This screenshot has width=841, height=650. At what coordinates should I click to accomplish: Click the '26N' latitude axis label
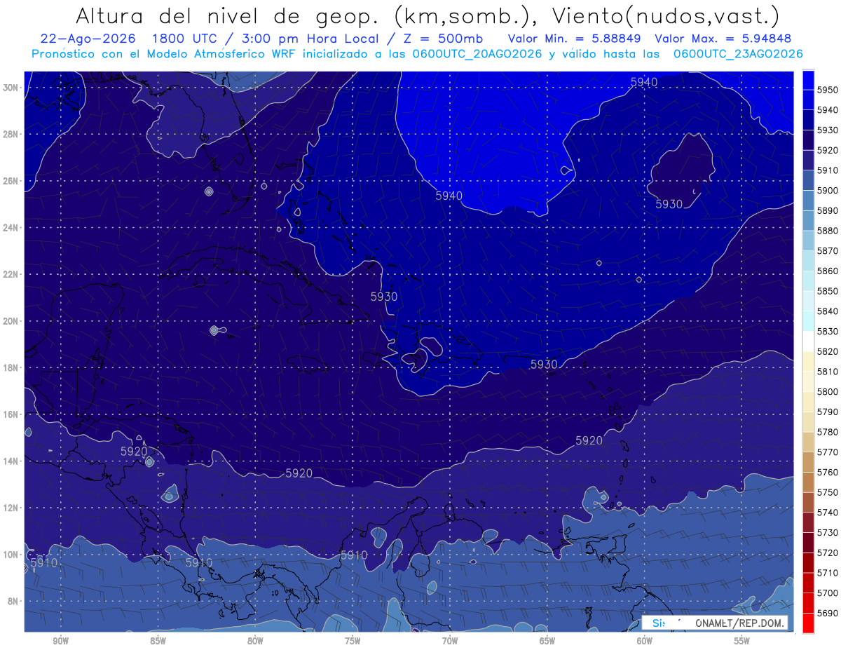click(x=11, y=181)
